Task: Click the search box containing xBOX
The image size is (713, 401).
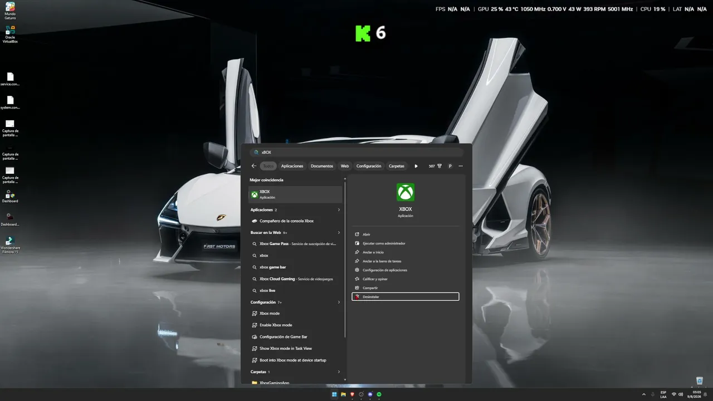Action: coord(356,152)
